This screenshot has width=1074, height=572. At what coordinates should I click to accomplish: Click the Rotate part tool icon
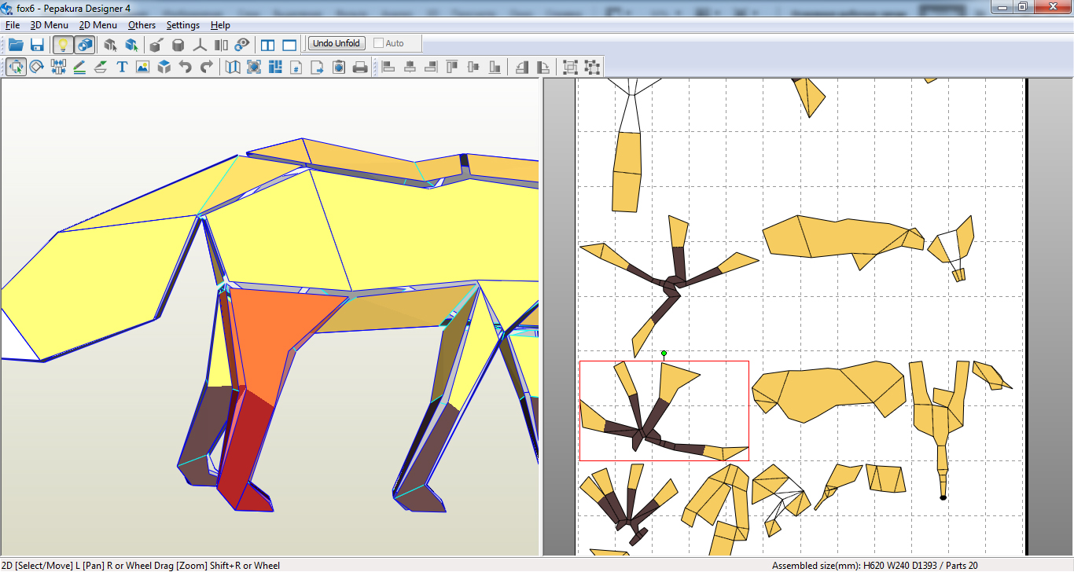37,68
